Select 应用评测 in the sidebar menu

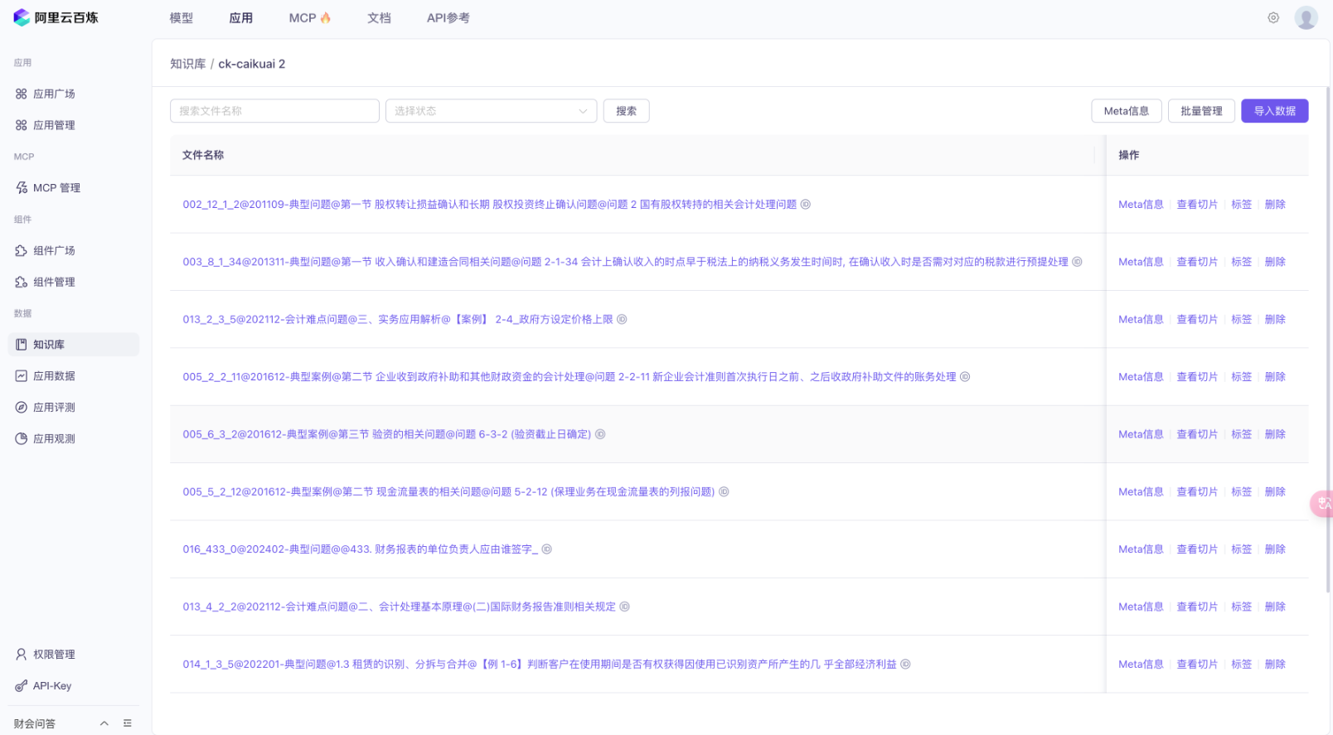coord(73,408)
